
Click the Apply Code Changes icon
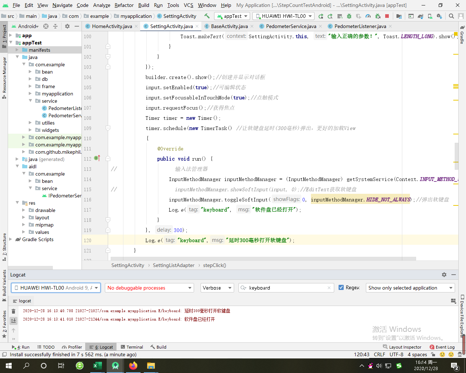pyautogui.click(x=339, y=16)
